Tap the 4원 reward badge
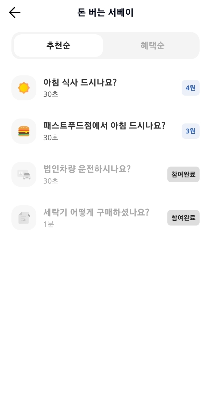211x398 pixels. coord(190,88)
